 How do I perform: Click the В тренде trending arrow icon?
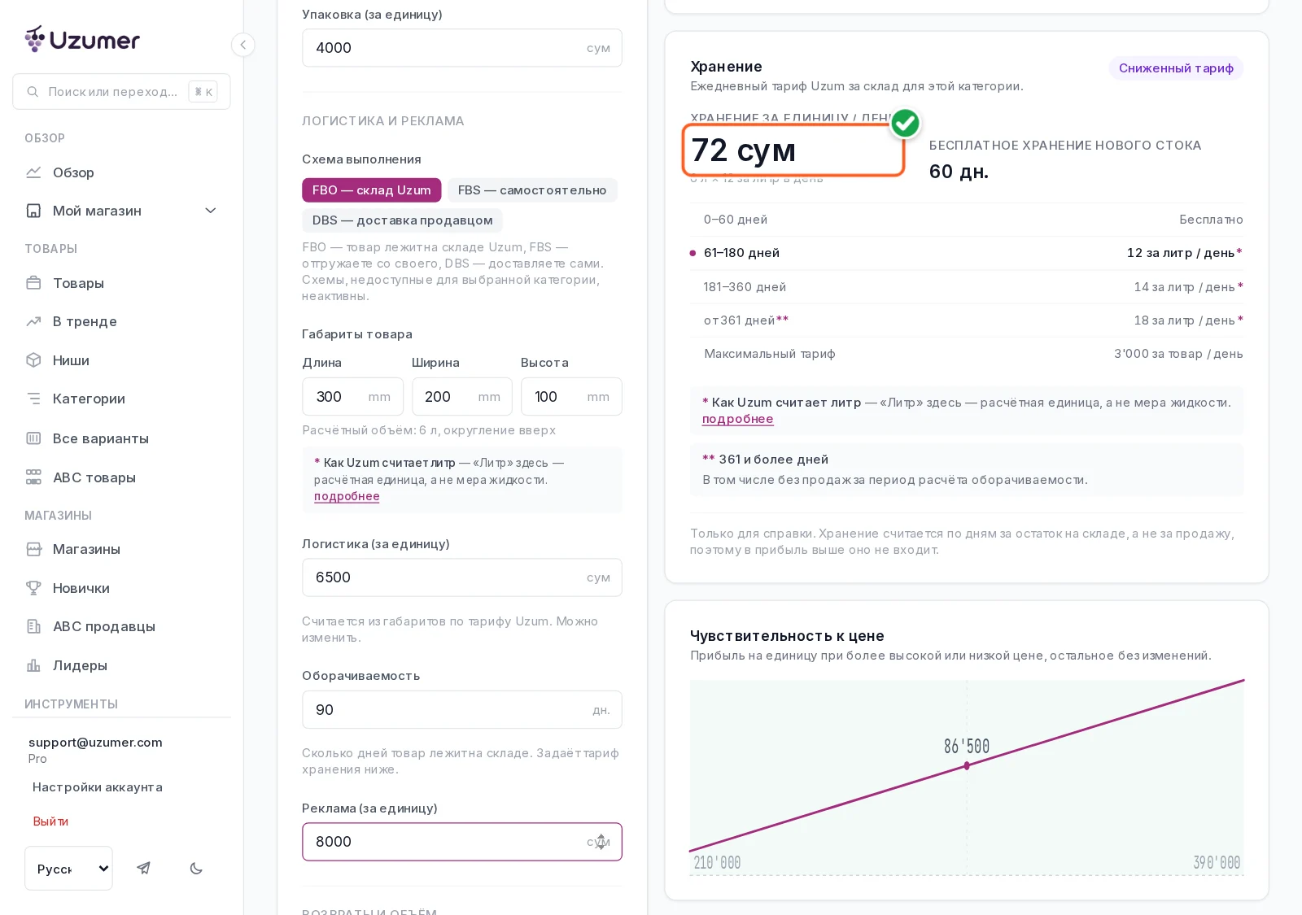[x=33, y=321]
